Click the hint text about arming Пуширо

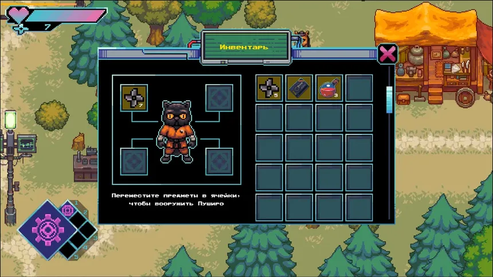176,199
